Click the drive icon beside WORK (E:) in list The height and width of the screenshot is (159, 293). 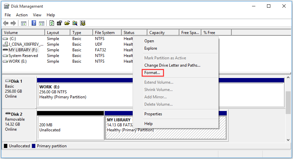point(5,61)
